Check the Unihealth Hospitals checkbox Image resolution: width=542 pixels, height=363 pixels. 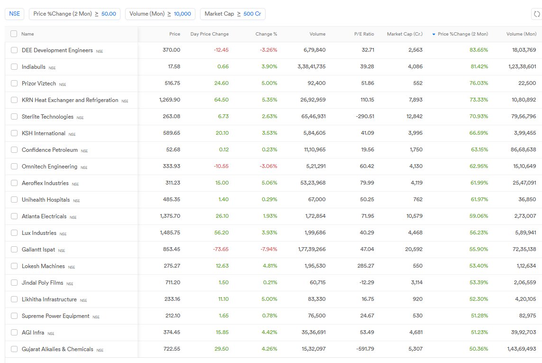pos(14,200)
